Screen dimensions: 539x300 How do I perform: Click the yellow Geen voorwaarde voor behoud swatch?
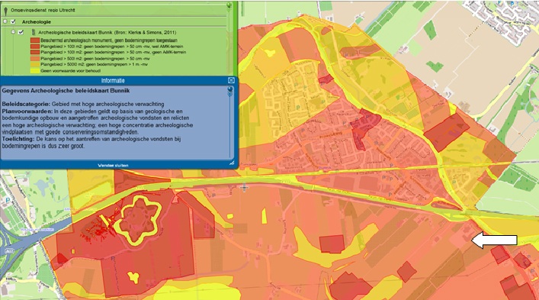[x=35, y=71]
